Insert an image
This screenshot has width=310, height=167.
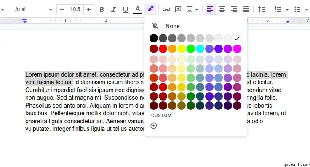[190, 9]
